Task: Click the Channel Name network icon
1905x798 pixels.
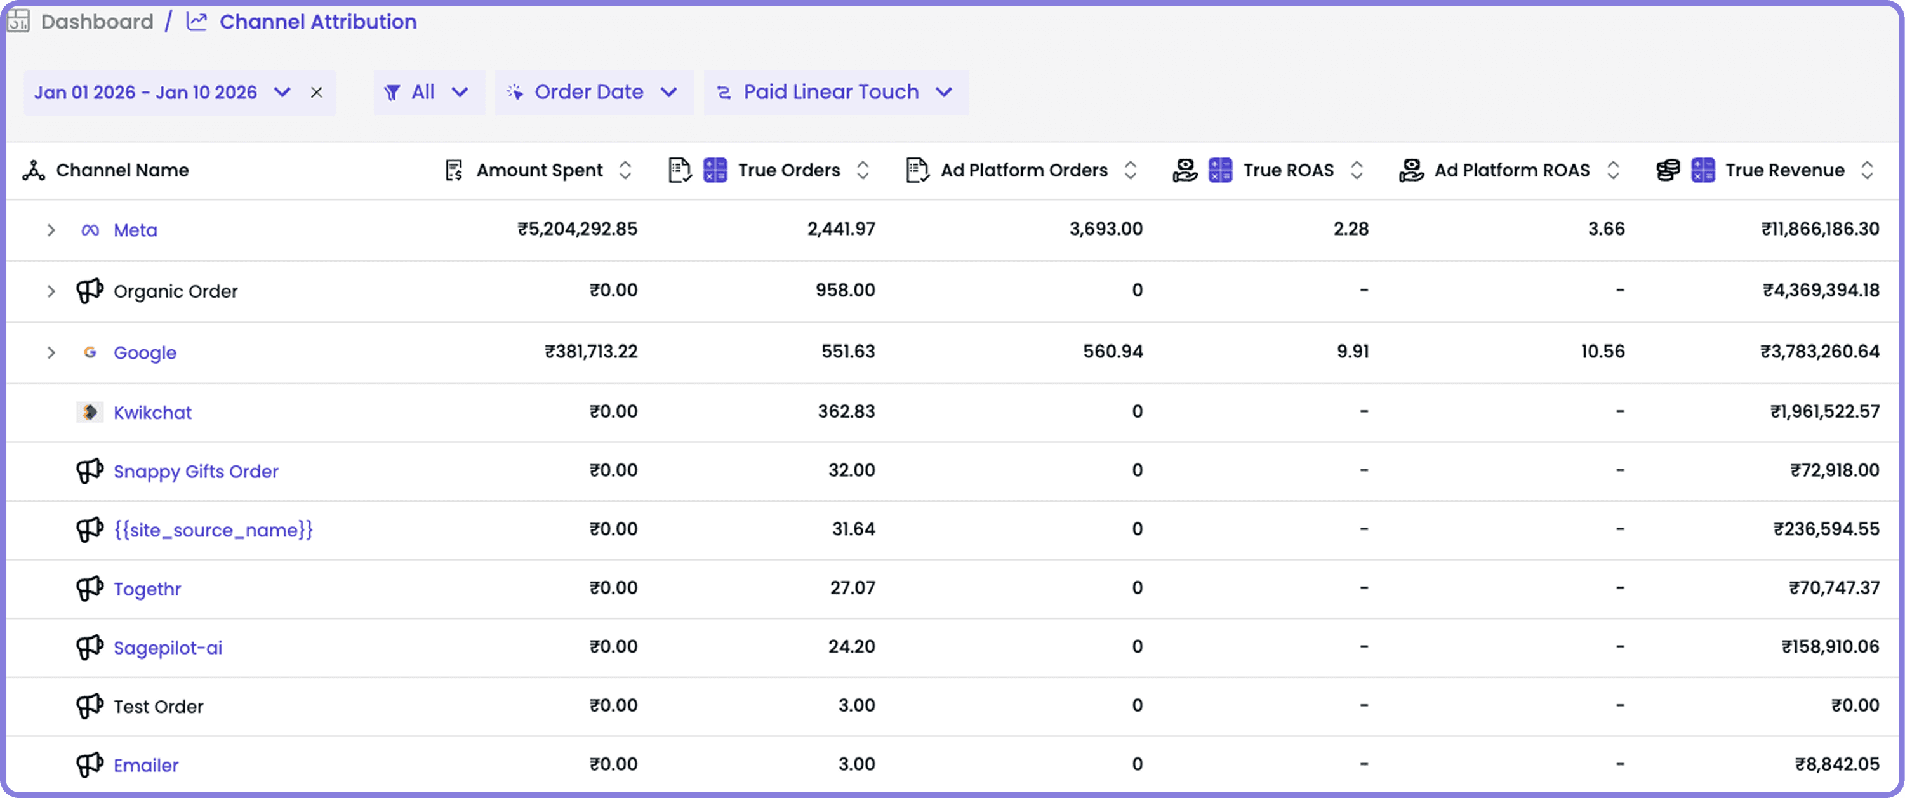Action: coord(33,170)
